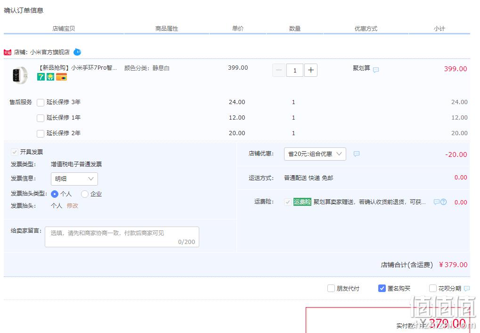This screenshot has width=480, height=333.
Task: Click the 数量 column header
Action: [x=295, y=28]
